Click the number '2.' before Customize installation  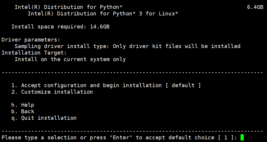click(15, 92)
